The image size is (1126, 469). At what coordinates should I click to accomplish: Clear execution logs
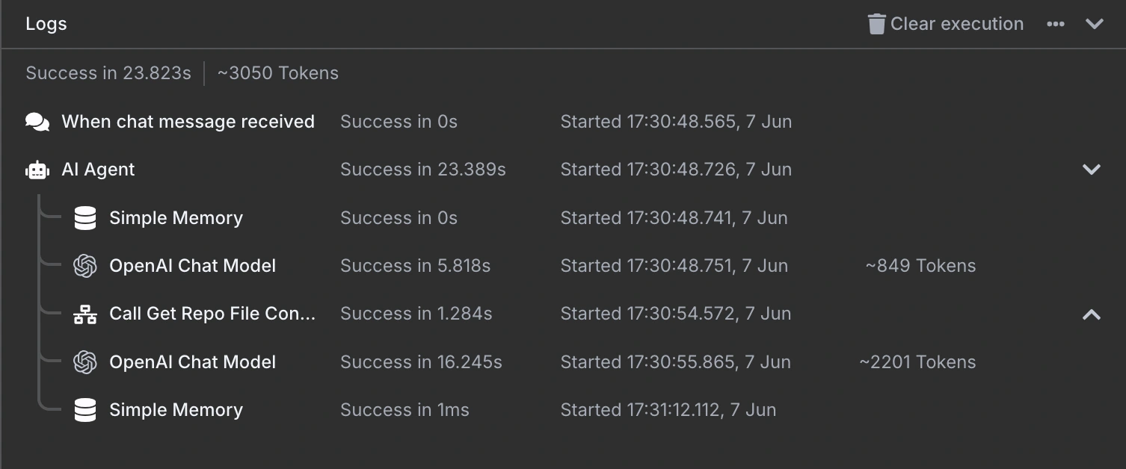(946, 24)
